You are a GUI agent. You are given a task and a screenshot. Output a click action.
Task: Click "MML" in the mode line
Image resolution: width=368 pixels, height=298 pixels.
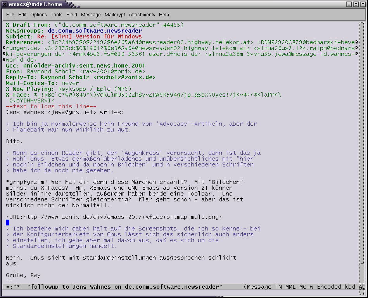(x=290, y=287)
